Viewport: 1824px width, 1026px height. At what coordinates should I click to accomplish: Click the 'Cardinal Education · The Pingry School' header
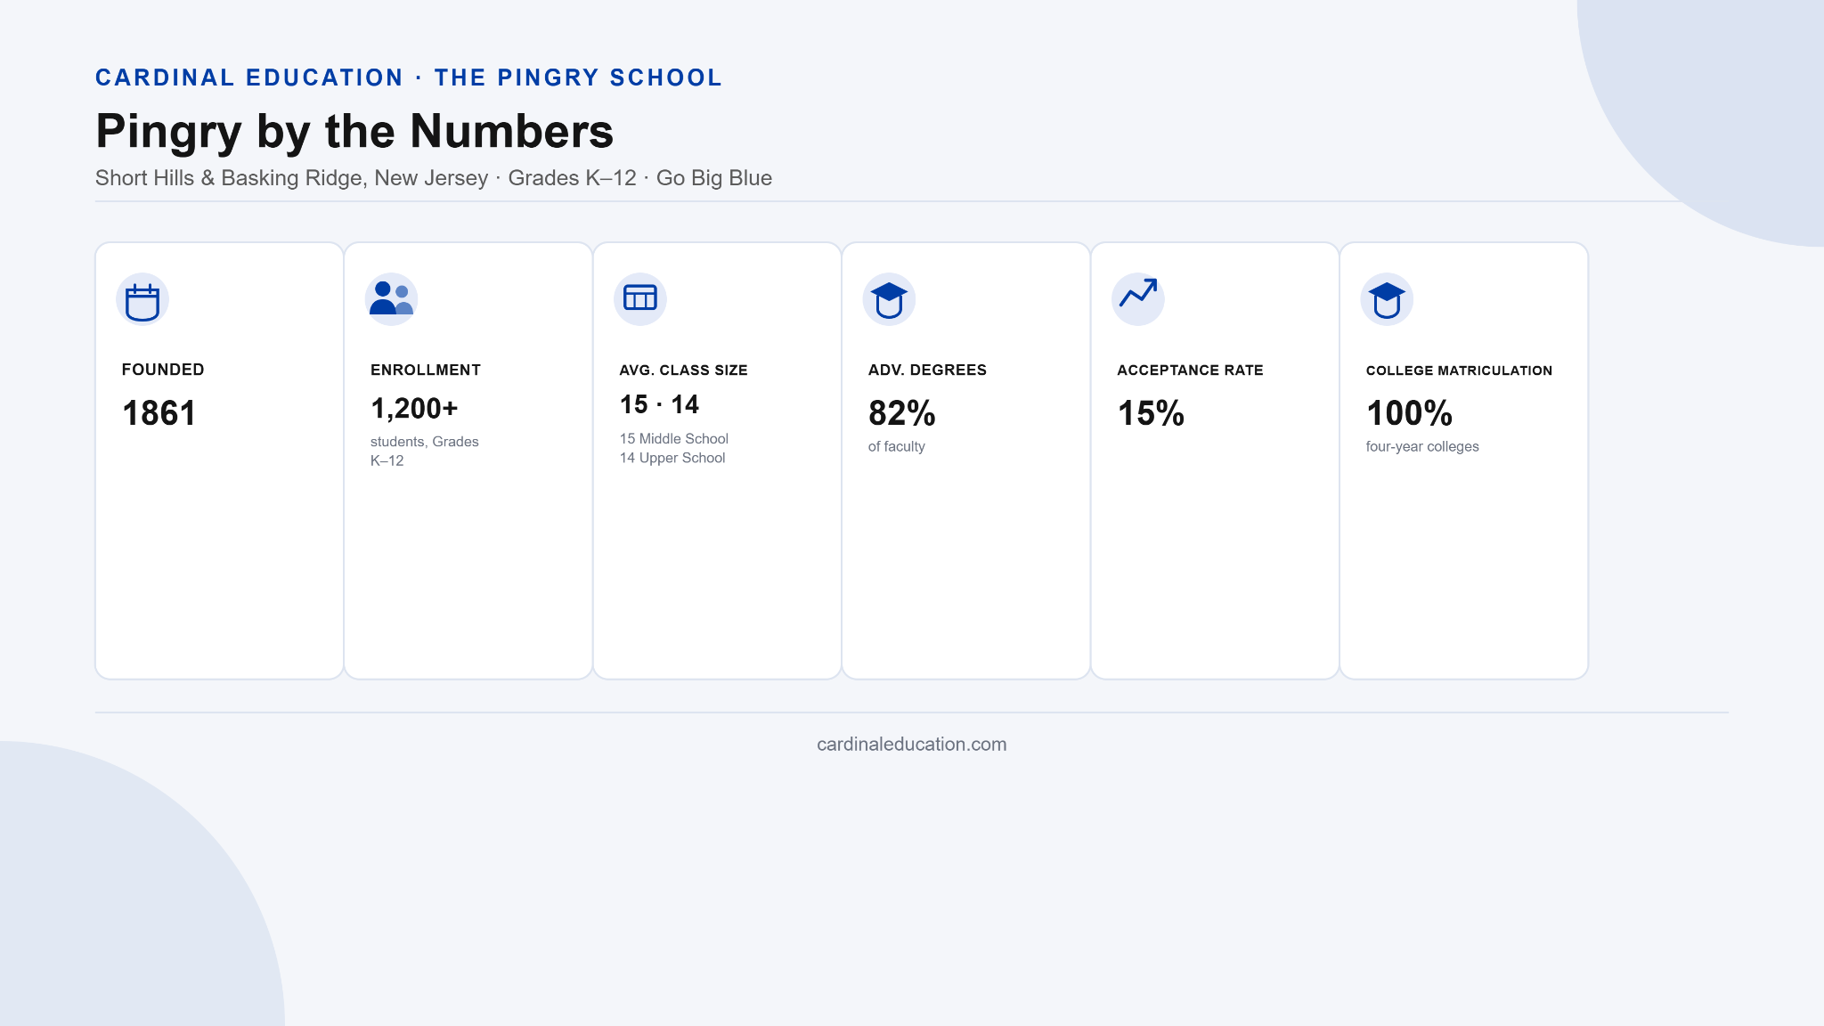pos(409,77)
